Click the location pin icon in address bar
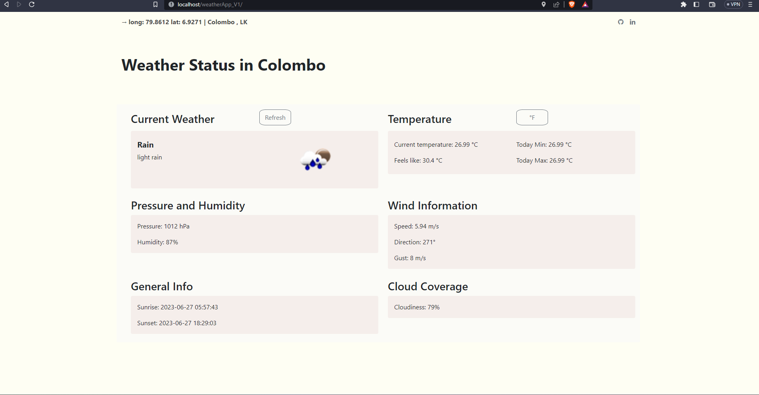This screenshot has height=395, width=759. click(544, 4)
